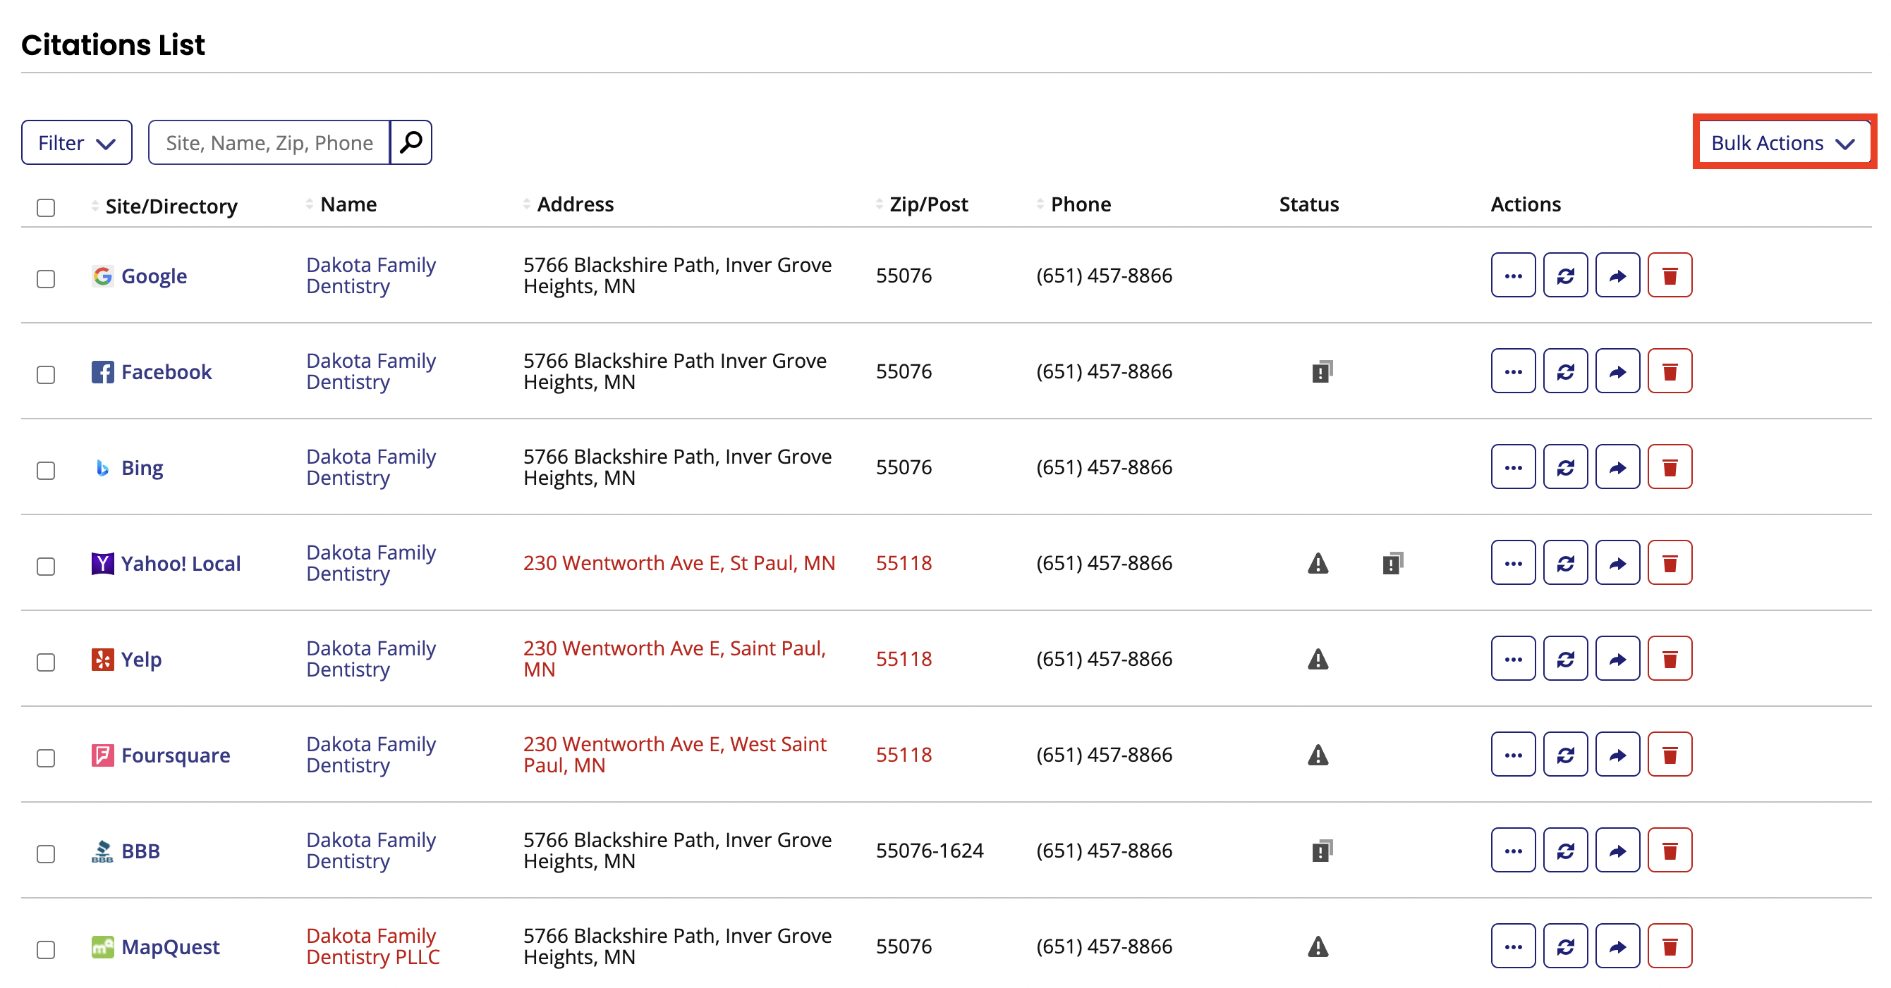The width and height of the screenshot is (1891, 988).
Task: Open the Facebook directory link
Action: point(166,372)
